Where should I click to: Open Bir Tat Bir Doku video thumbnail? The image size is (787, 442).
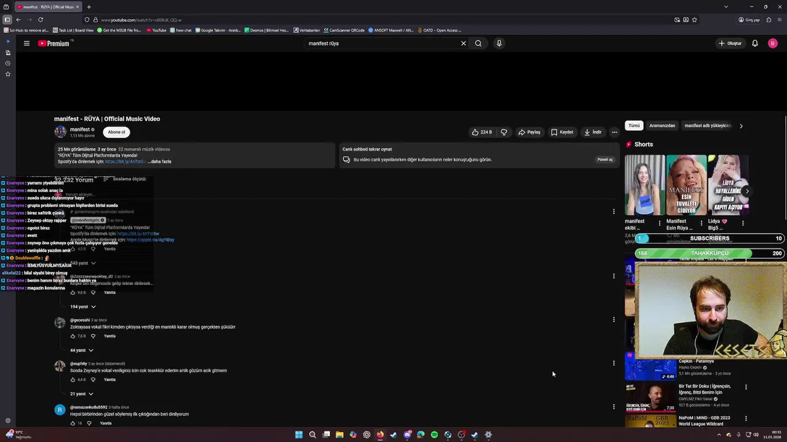(x=651, y=397)
